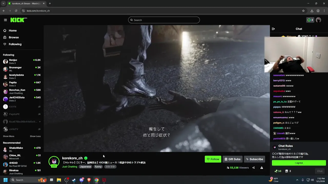Click the report stream warning icon
Screen dimensions: 328x184
click(x=262, y=168)
